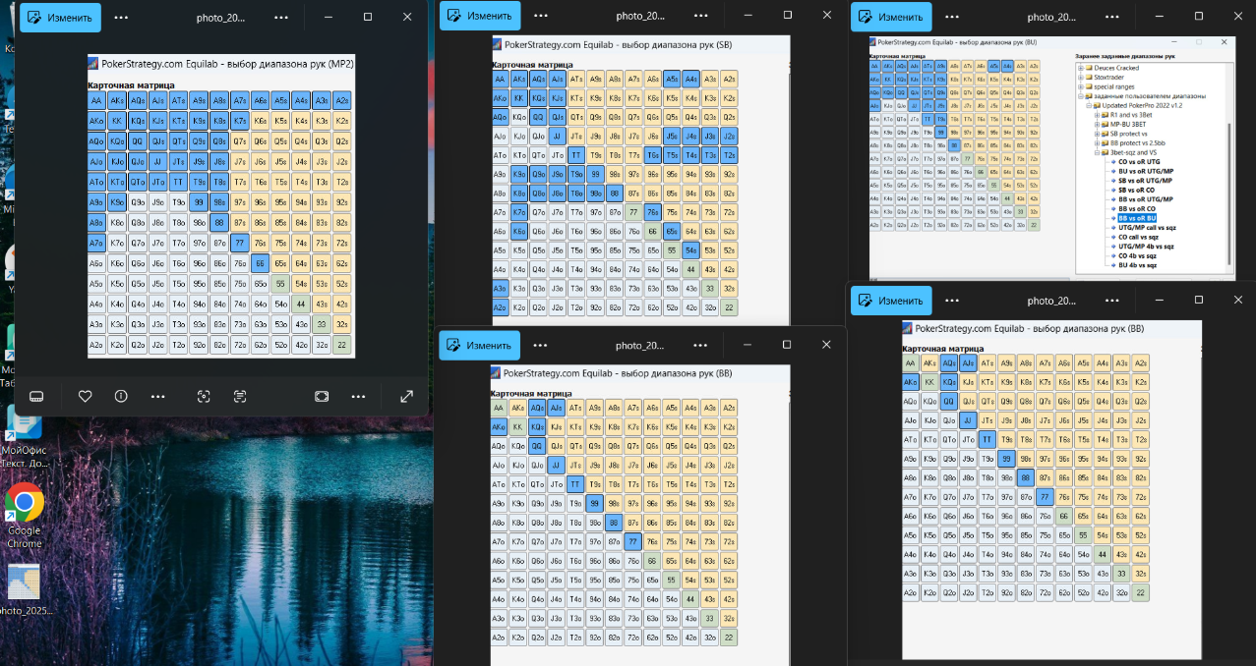
Task: Click the range tree vertical scrollbar
Action: (1229, 193)
